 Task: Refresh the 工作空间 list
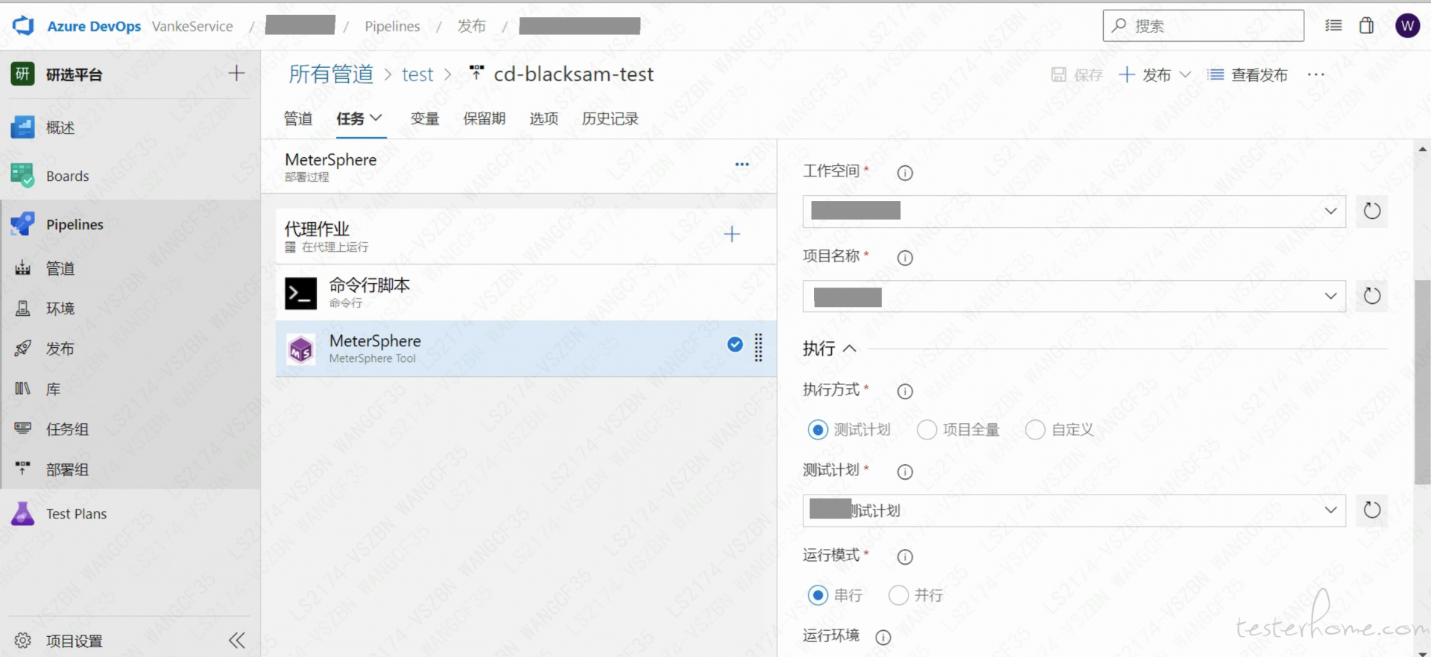[1371, 211]
